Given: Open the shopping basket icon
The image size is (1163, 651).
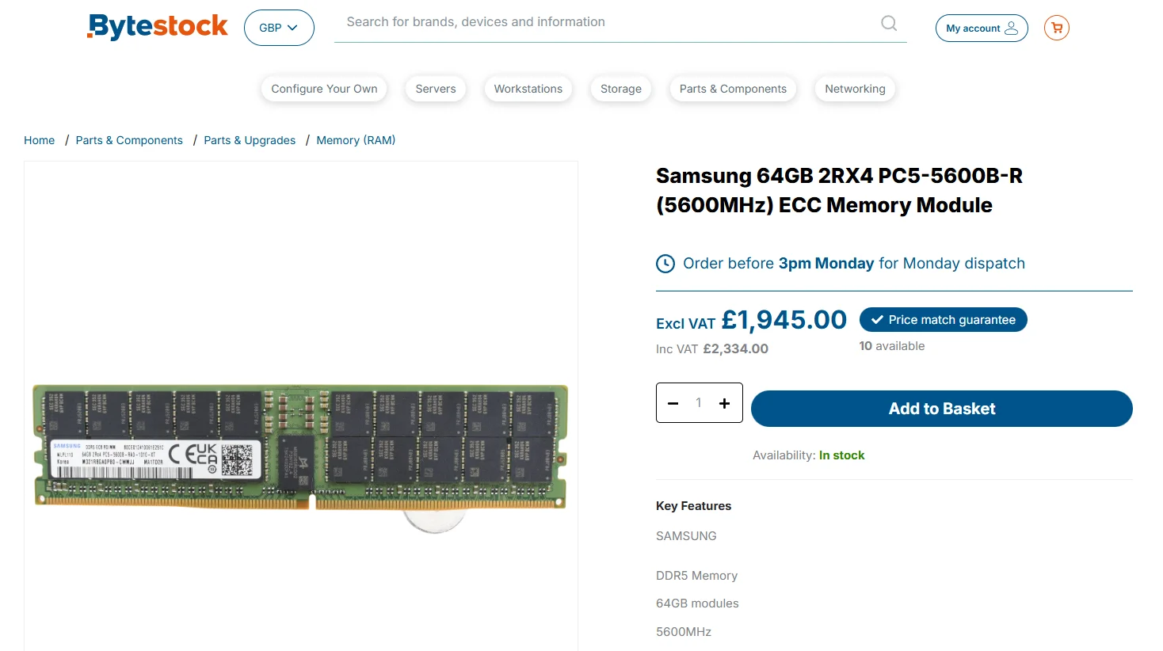Looking at the screenshot, I should click(1056, 28).
